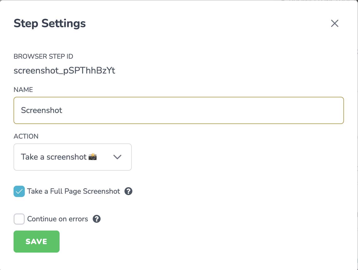Click the Continue on errors label text
This screenshot has height=270, width=358.
click(x=58, y=219)
